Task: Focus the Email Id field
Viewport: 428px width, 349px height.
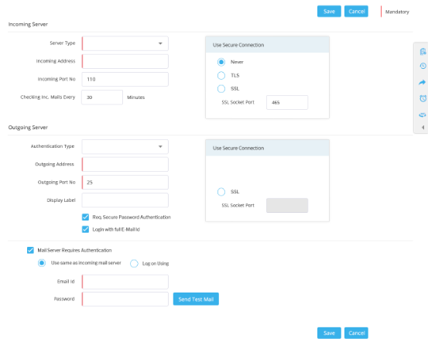Action: point(125,282)
